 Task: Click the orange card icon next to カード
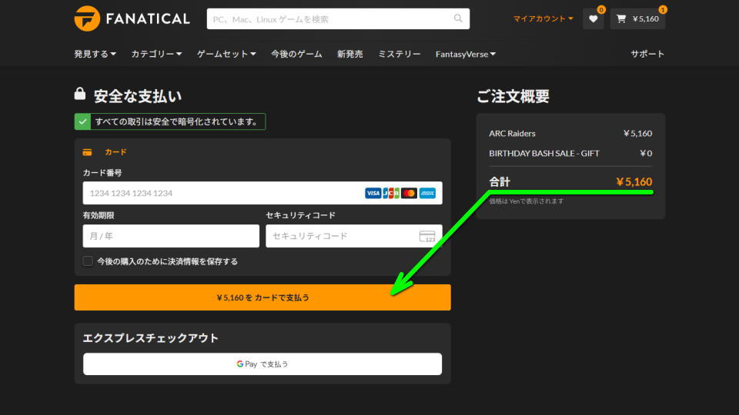pyautogui.click(x=87, y=152)
